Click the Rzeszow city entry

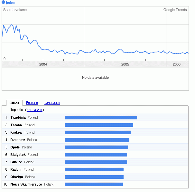(18, 140)
